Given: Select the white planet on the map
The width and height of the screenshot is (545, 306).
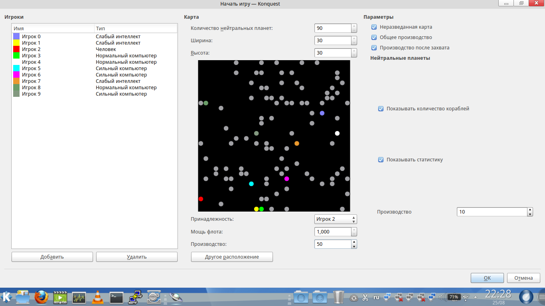Looking at the screenshot, I should point(337,133).
